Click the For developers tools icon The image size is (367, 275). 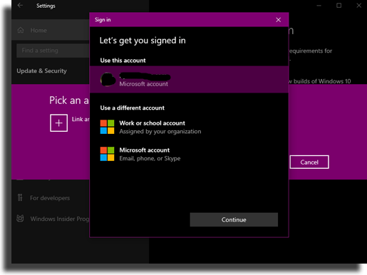[20, 197]
